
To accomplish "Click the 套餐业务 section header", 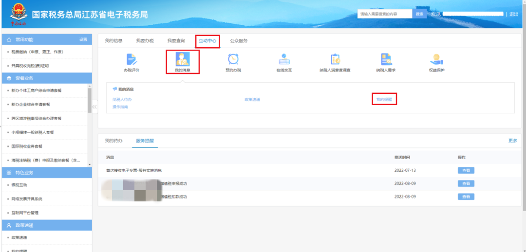I will (x=47, y=78).
